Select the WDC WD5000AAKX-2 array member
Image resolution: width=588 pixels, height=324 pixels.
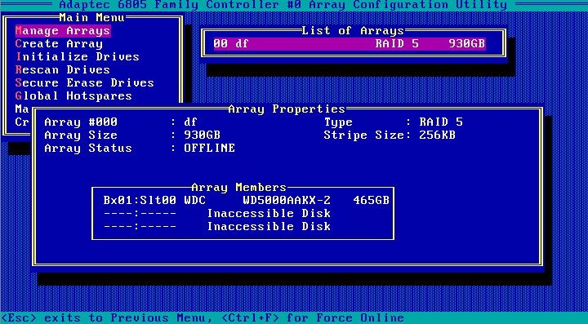pos(247,201)
